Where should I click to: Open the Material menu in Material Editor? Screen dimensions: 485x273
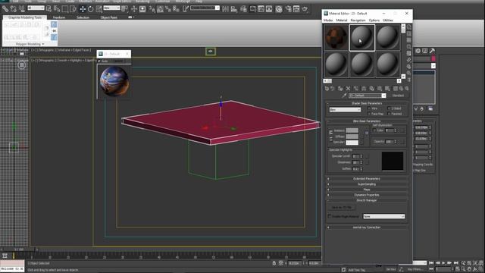pos(342,20)
